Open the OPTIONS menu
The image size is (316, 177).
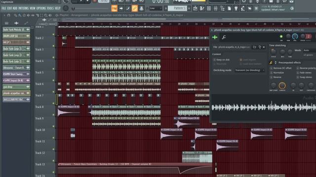coord(41,8)
